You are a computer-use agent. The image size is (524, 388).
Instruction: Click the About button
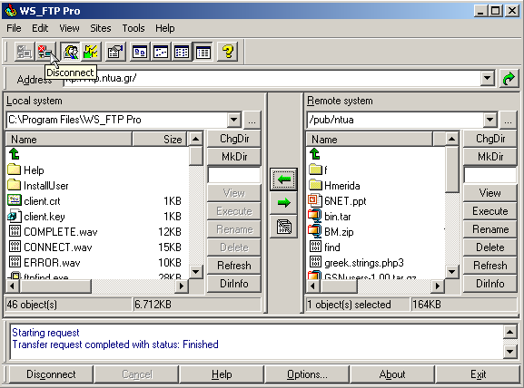[x=392, y=374]
